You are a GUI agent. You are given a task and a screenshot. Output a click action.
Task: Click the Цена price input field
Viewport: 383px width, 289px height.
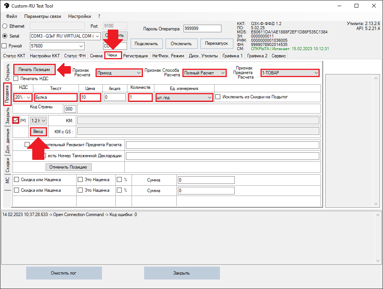click(x=90, y=98)
